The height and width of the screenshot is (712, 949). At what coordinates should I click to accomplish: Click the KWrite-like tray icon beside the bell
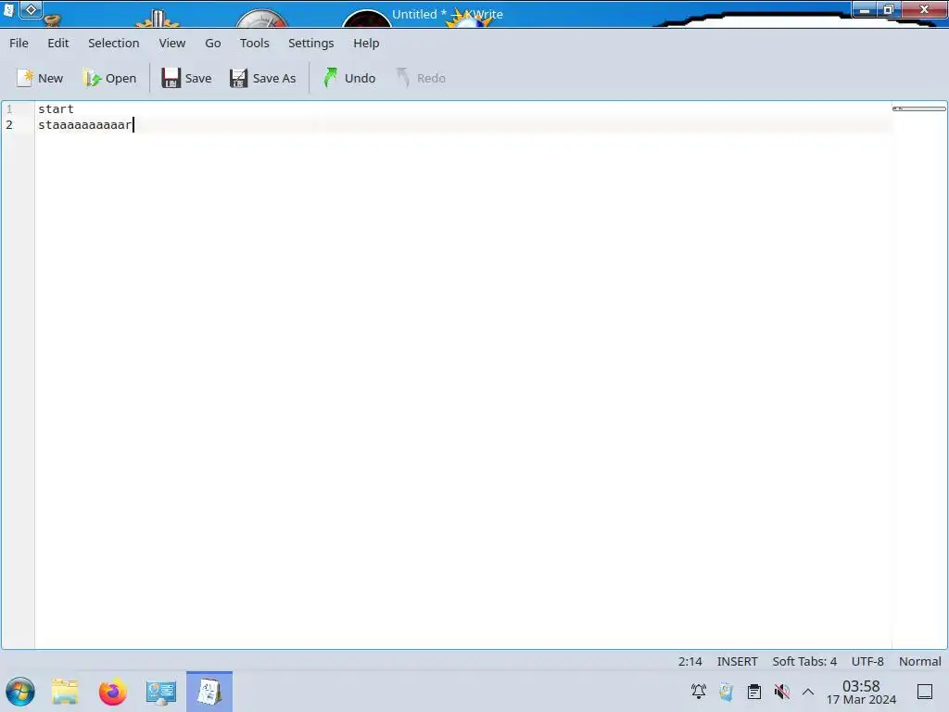(727, 692)
